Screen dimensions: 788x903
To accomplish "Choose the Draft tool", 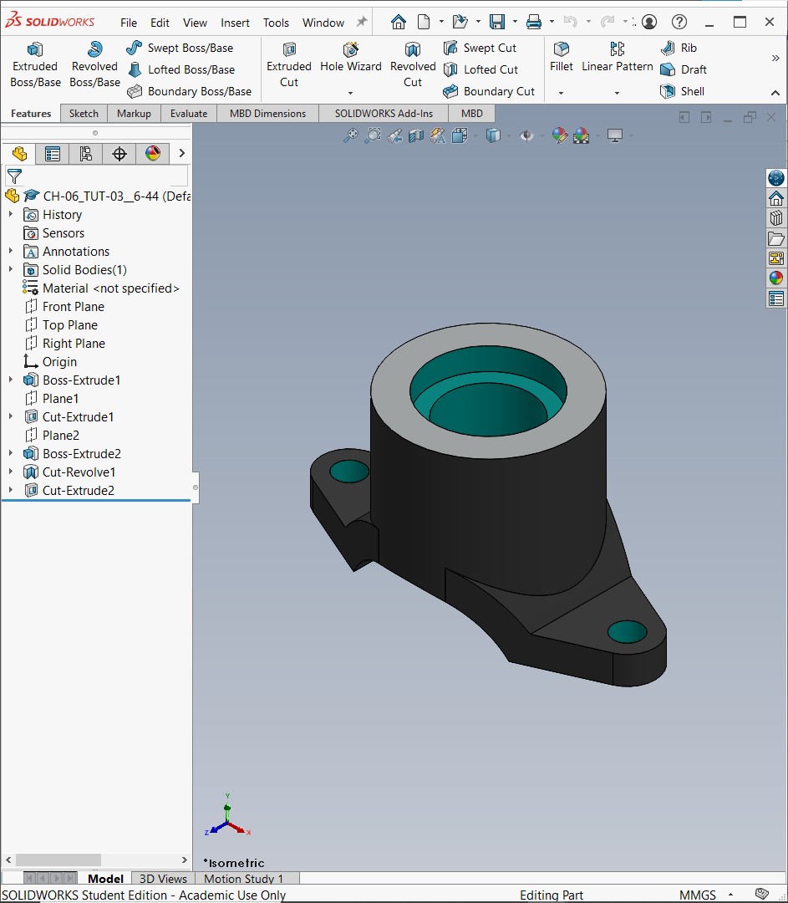I will pyautogui.click(x=684, y=69).
